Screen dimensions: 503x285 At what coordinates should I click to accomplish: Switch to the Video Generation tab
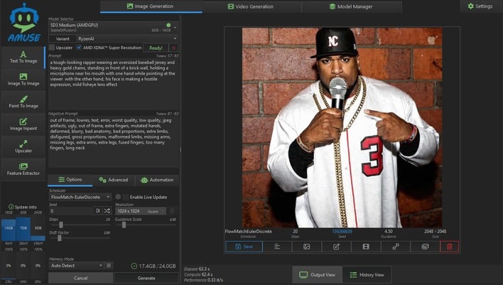251,6
